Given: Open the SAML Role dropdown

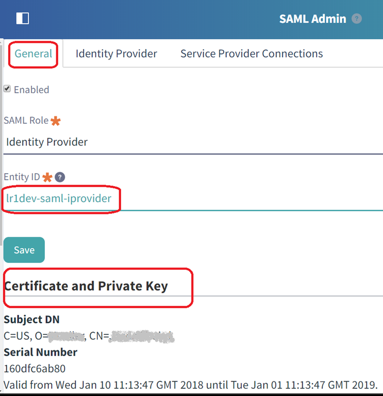Looking at the screenshot, I should point(193,142).
